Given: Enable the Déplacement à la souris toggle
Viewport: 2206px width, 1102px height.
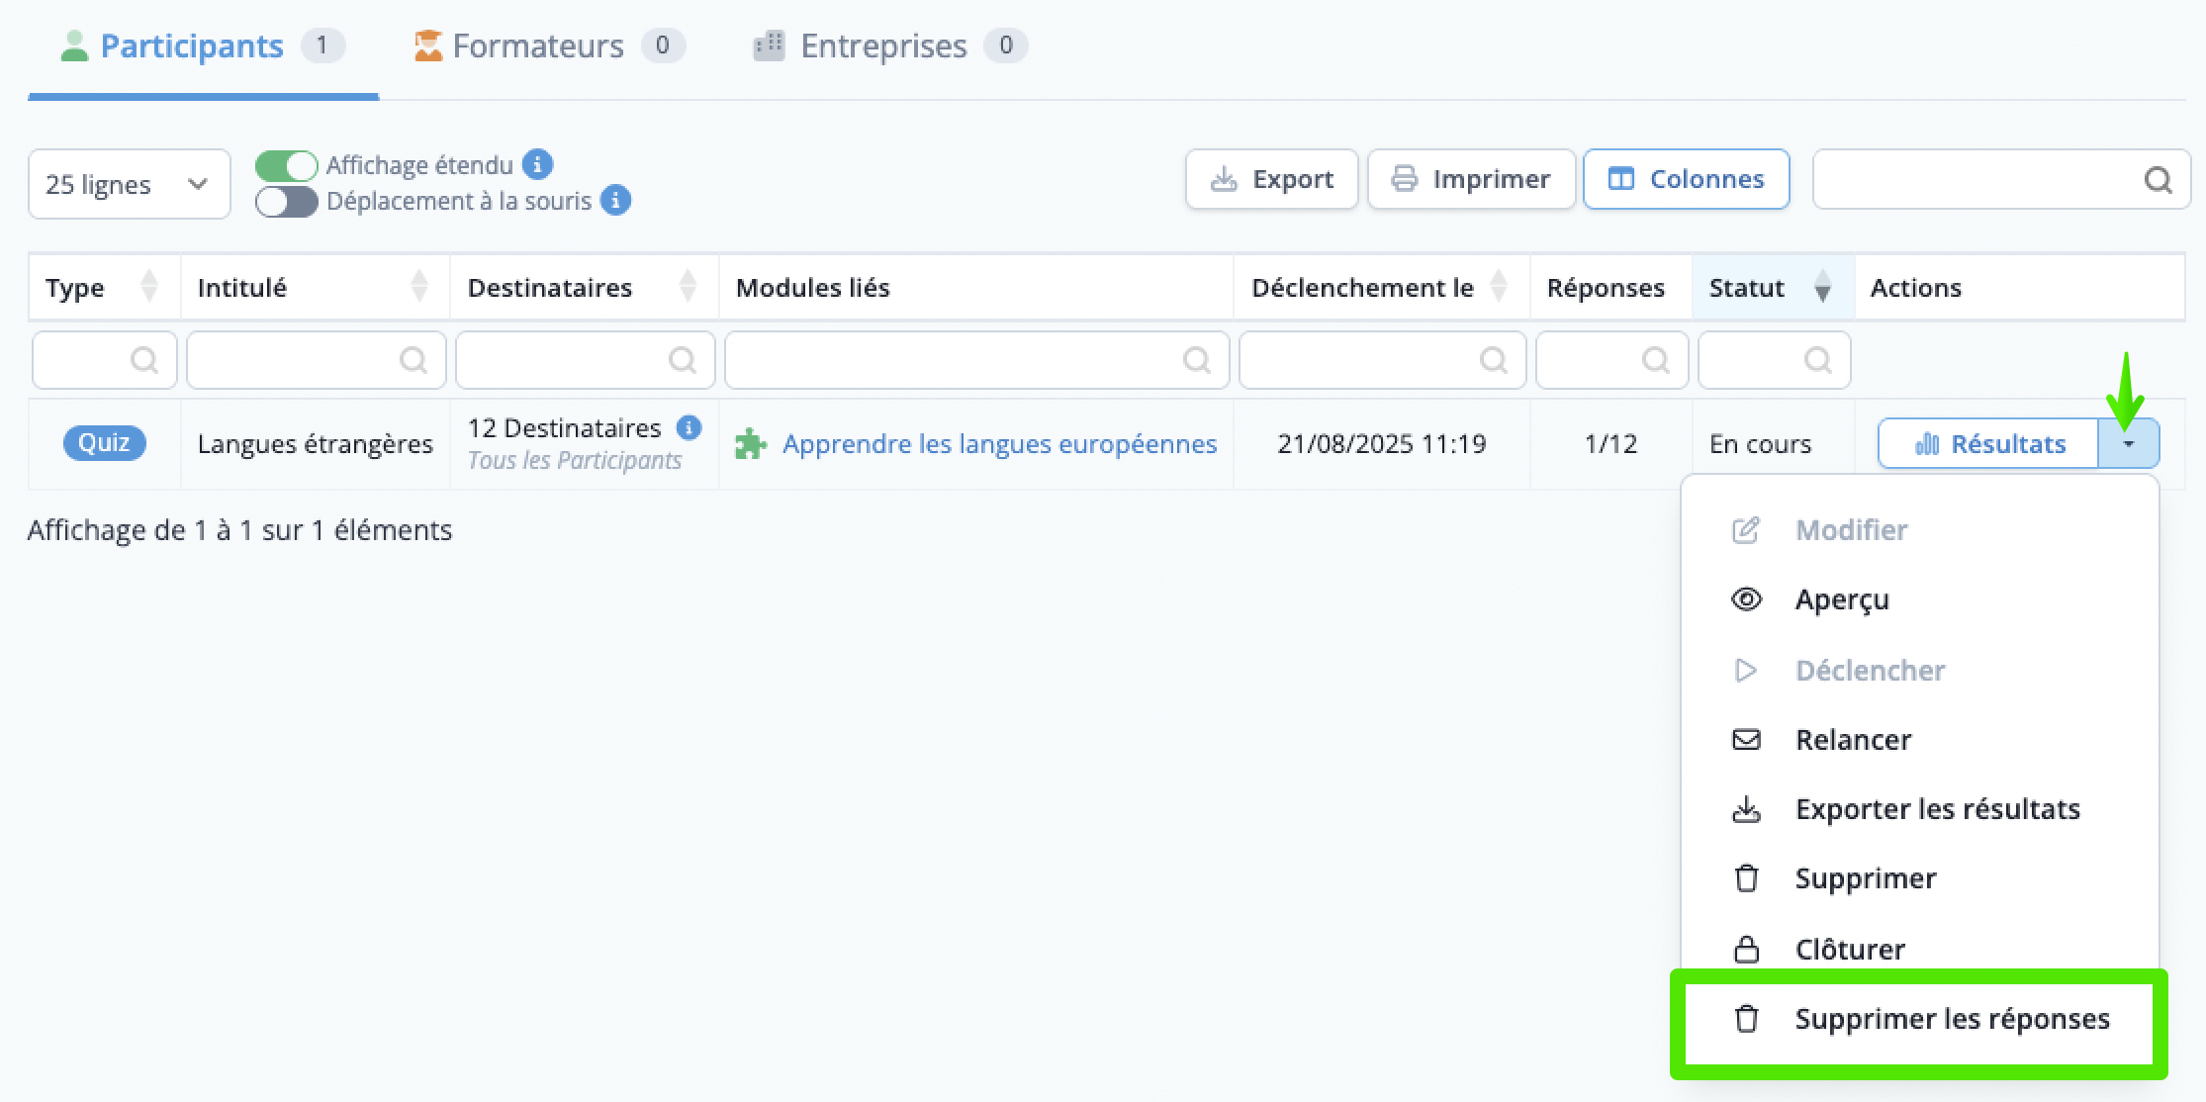Looking at the screenshot, I should (x=287, y=202).
